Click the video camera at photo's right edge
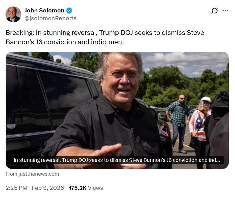The image size is (235, 197). (x=222, y=106)
